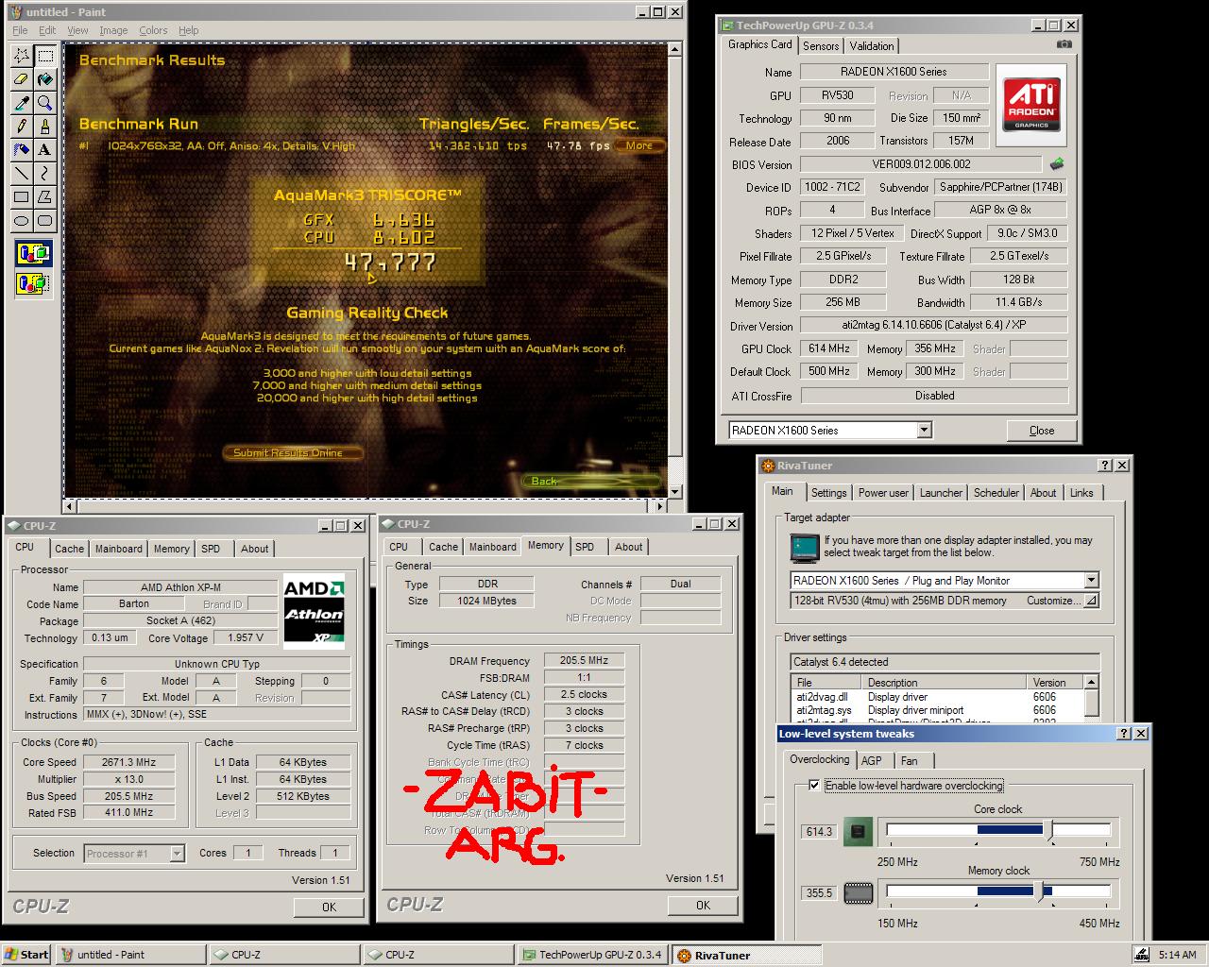Switch to the Launcher tab in RivaTuner
This screenshot has width=1209, height=967.
click(x=941, y=493)
